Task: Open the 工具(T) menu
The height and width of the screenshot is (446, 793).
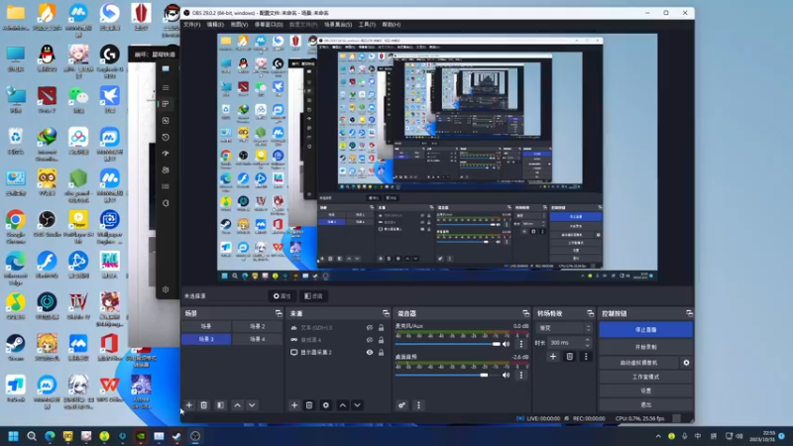Action: tap(367, 24)
